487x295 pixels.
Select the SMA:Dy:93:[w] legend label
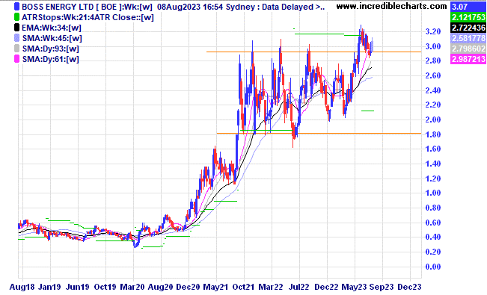point(50,49)
